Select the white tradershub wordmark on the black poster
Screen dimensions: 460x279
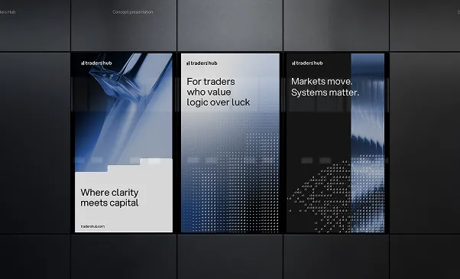(x=309, y=63)
